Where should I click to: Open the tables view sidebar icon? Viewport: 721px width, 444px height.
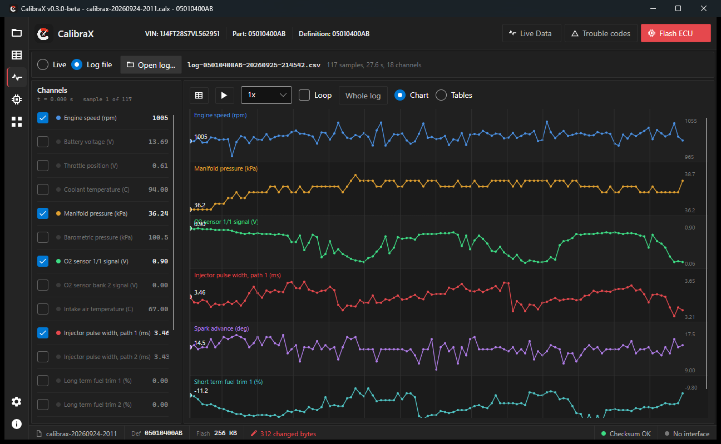click(x=17, y=55)
